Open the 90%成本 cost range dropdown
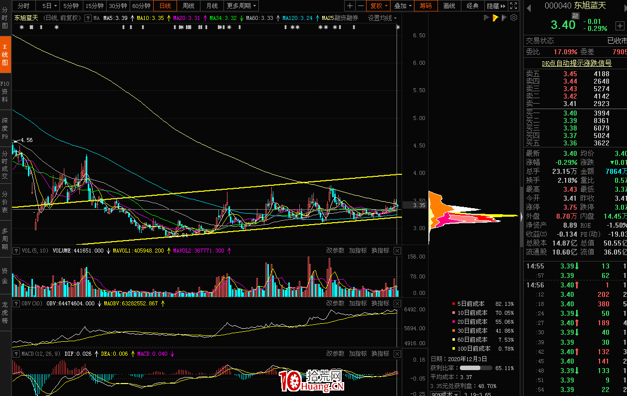 [445, 394]
